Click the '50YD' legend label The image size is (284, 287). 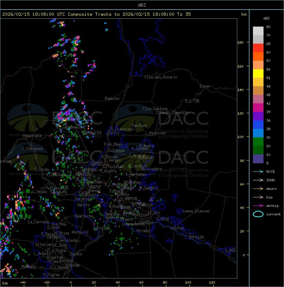click(x=270, y=172)
